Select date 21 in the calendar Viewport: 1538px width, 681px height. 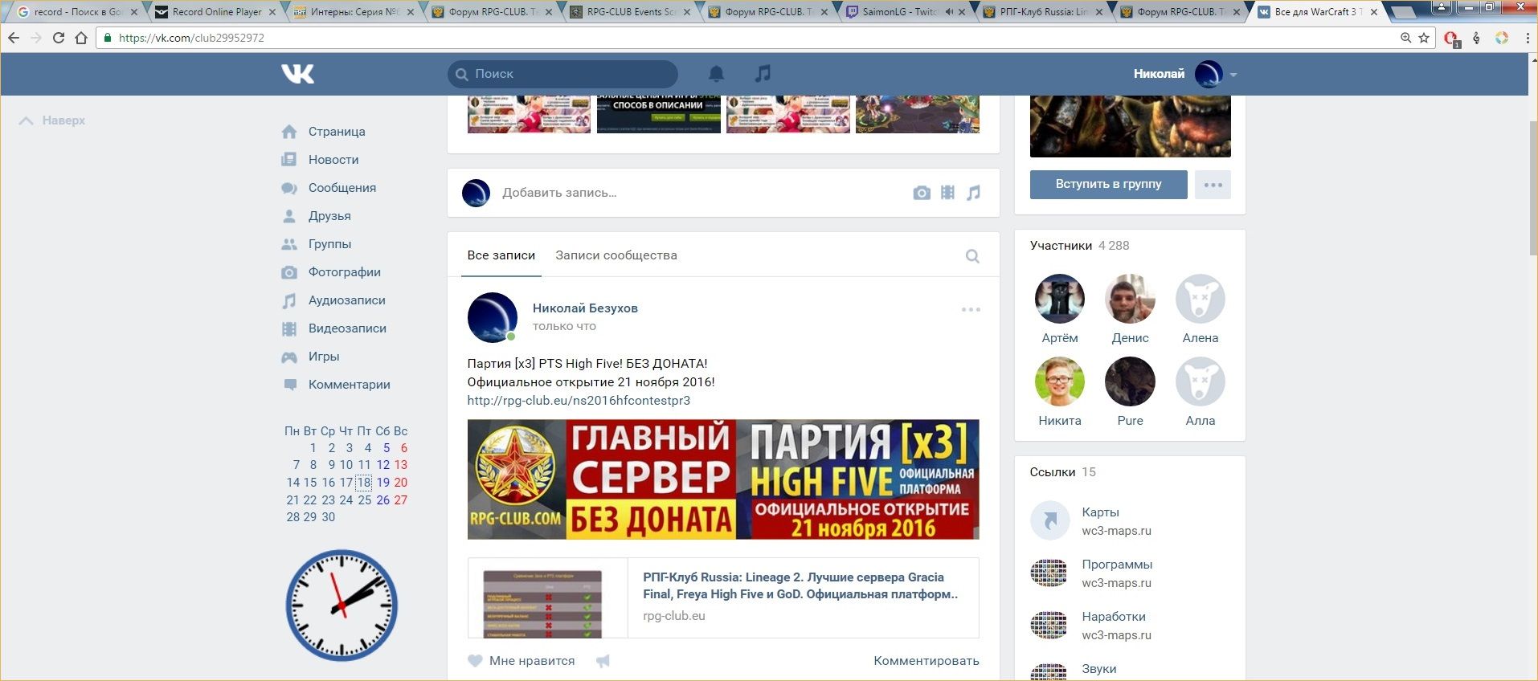pyautogui.click(x=292, y=500)
